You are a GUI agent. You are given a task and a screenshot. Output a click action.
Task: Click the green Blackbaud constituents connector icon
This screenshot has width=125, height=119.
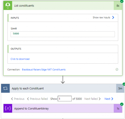click(x=8, y=6)
